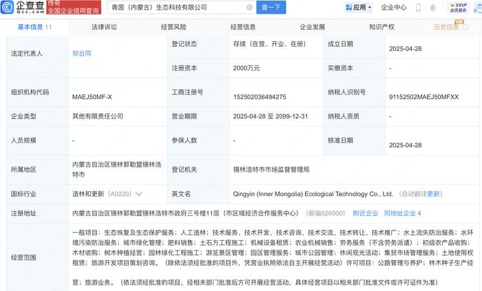Screen dimensions: 482x291
Task: Open legal representative 邬合同 link
Action: point(82,54)
